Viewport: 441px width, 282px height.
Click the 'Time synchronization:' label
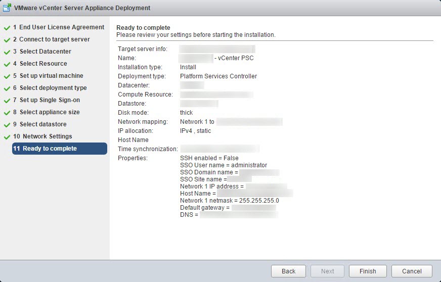[148, 149]
